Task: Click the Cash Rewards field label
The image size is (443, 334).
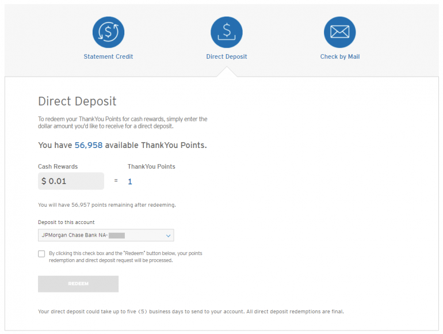Action: (x=58, y=166)
